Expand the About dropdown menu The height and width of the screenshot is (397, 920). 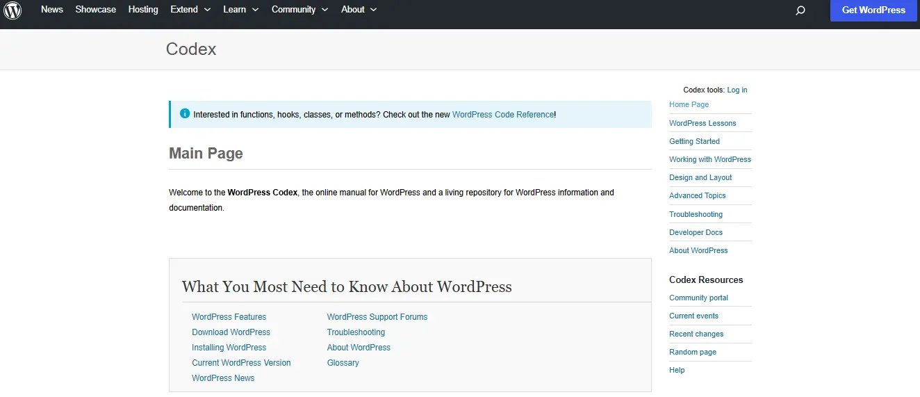(x=359, y=10)
